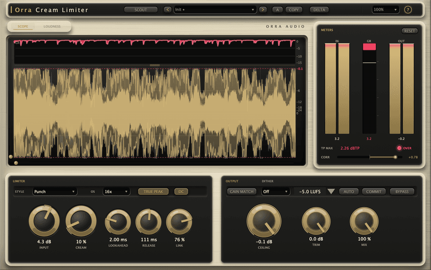Viewport: 431px width, 270px height.
Task: Go to next preset arrow
Action: pos(263,9)
